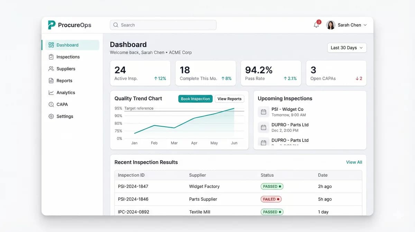415x232 pixels.
Task: Click the PASSED status badge for PSI-2024-1847
Action: pyautogui.click(x=272, y=186)
